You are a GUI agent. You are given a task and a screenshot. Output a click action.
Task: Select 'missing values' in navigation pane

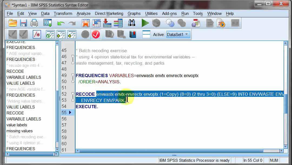19,131
